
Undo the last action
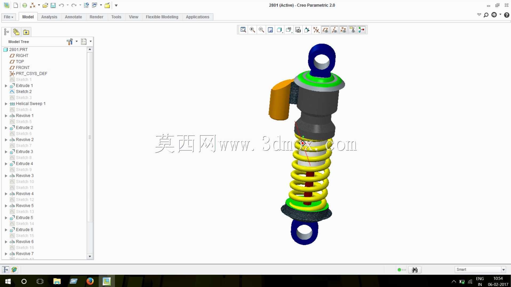pos(61,5)
